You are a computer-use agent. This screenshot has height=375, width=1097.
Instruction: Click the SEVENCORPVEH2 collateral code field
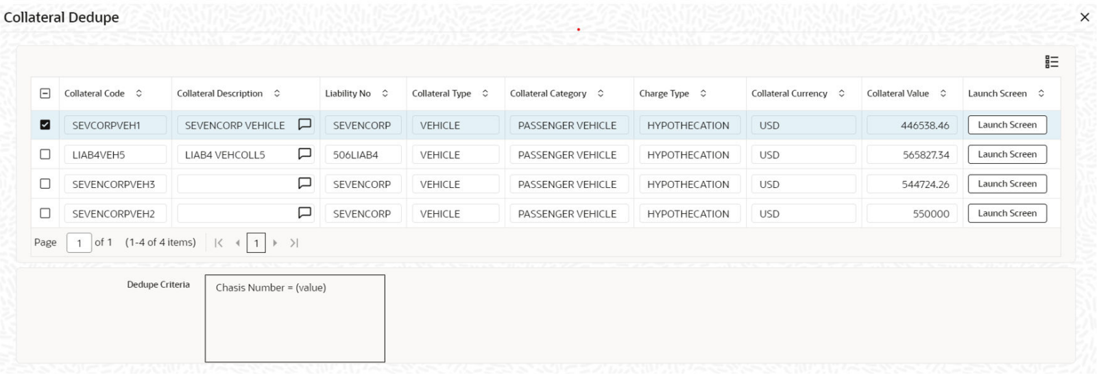click(x=115, y=213)
